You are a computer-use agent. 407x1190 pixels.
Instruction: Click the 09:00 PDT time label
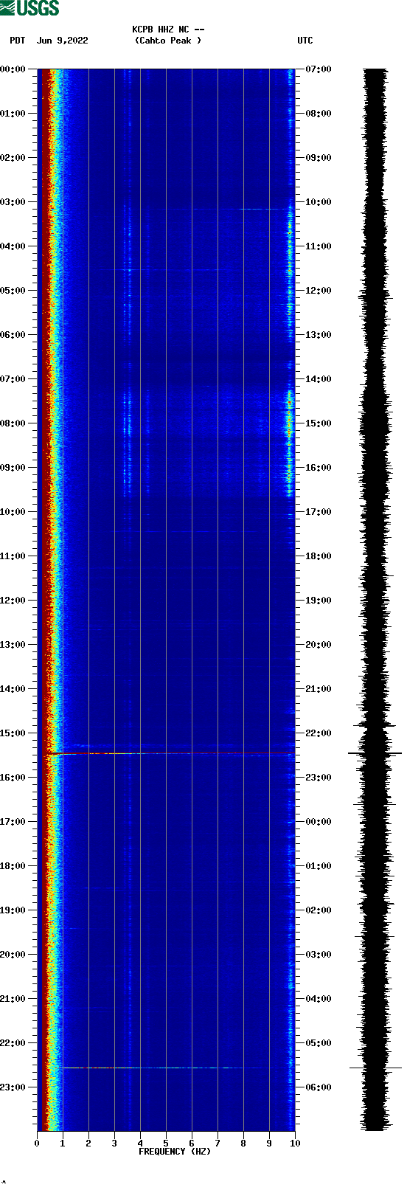[13, 468]
